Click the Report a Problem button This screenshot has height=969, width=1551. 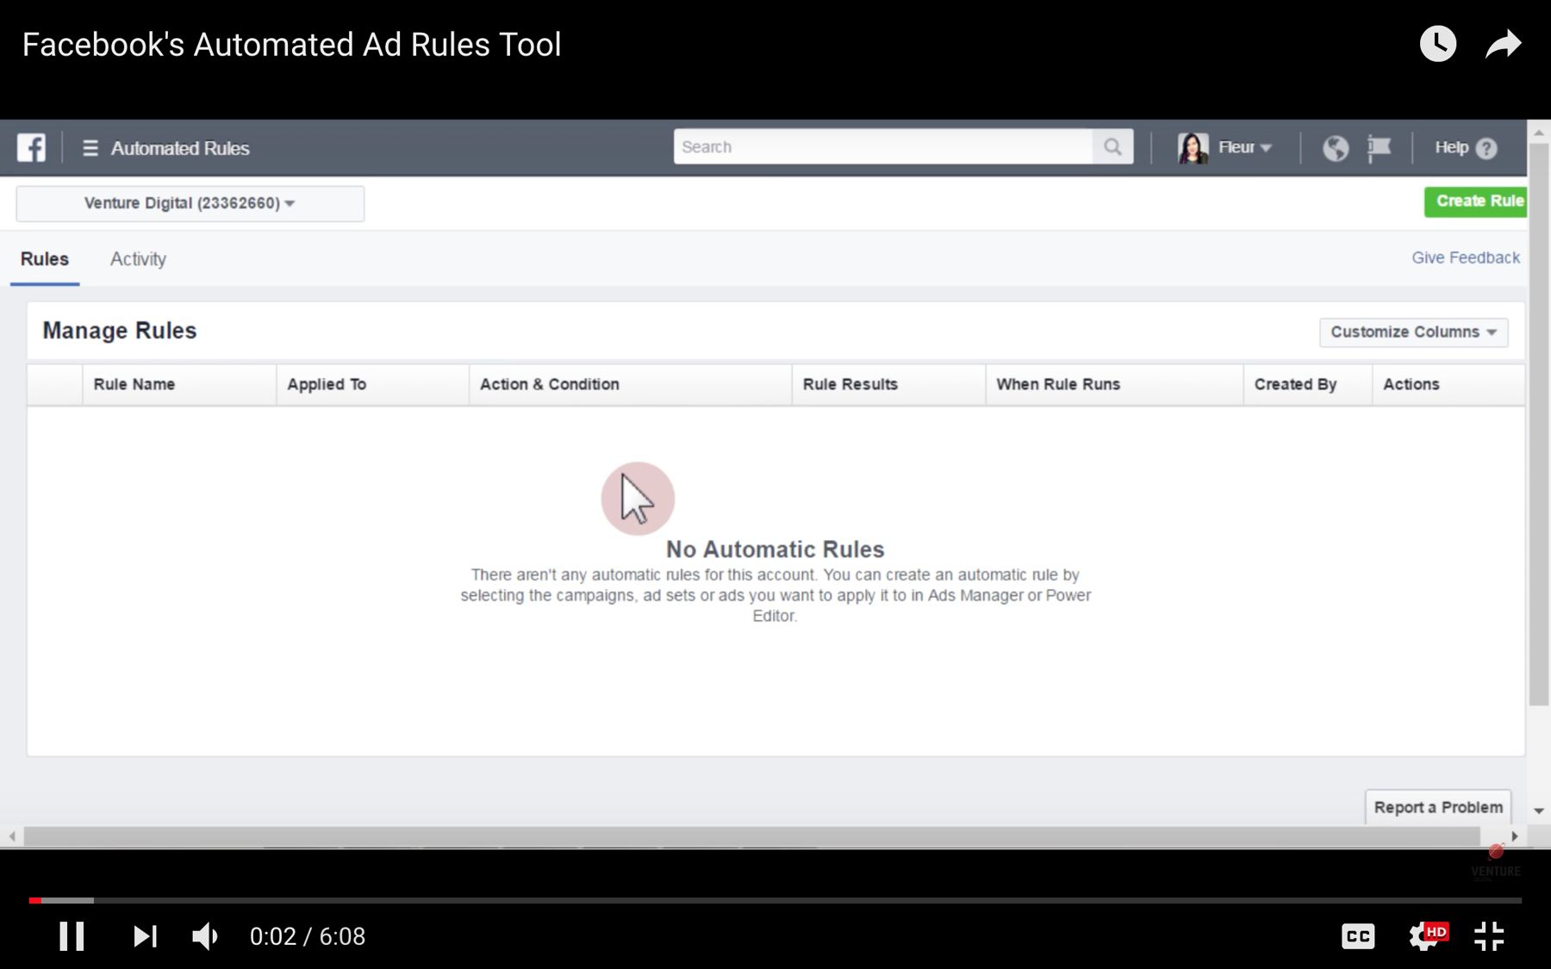tap(1438, 807)
